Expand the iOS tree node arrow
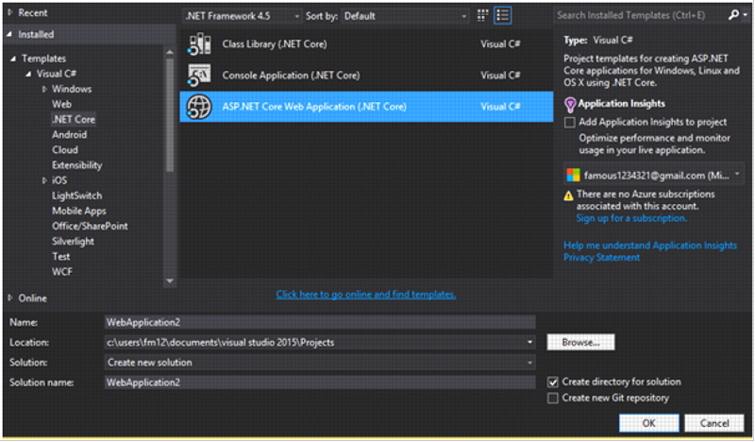 tap(44, 180)
